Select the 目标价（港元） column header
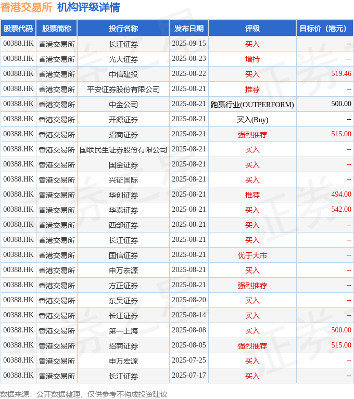This screenshot has height=399, width=354. tap(324, 29)
